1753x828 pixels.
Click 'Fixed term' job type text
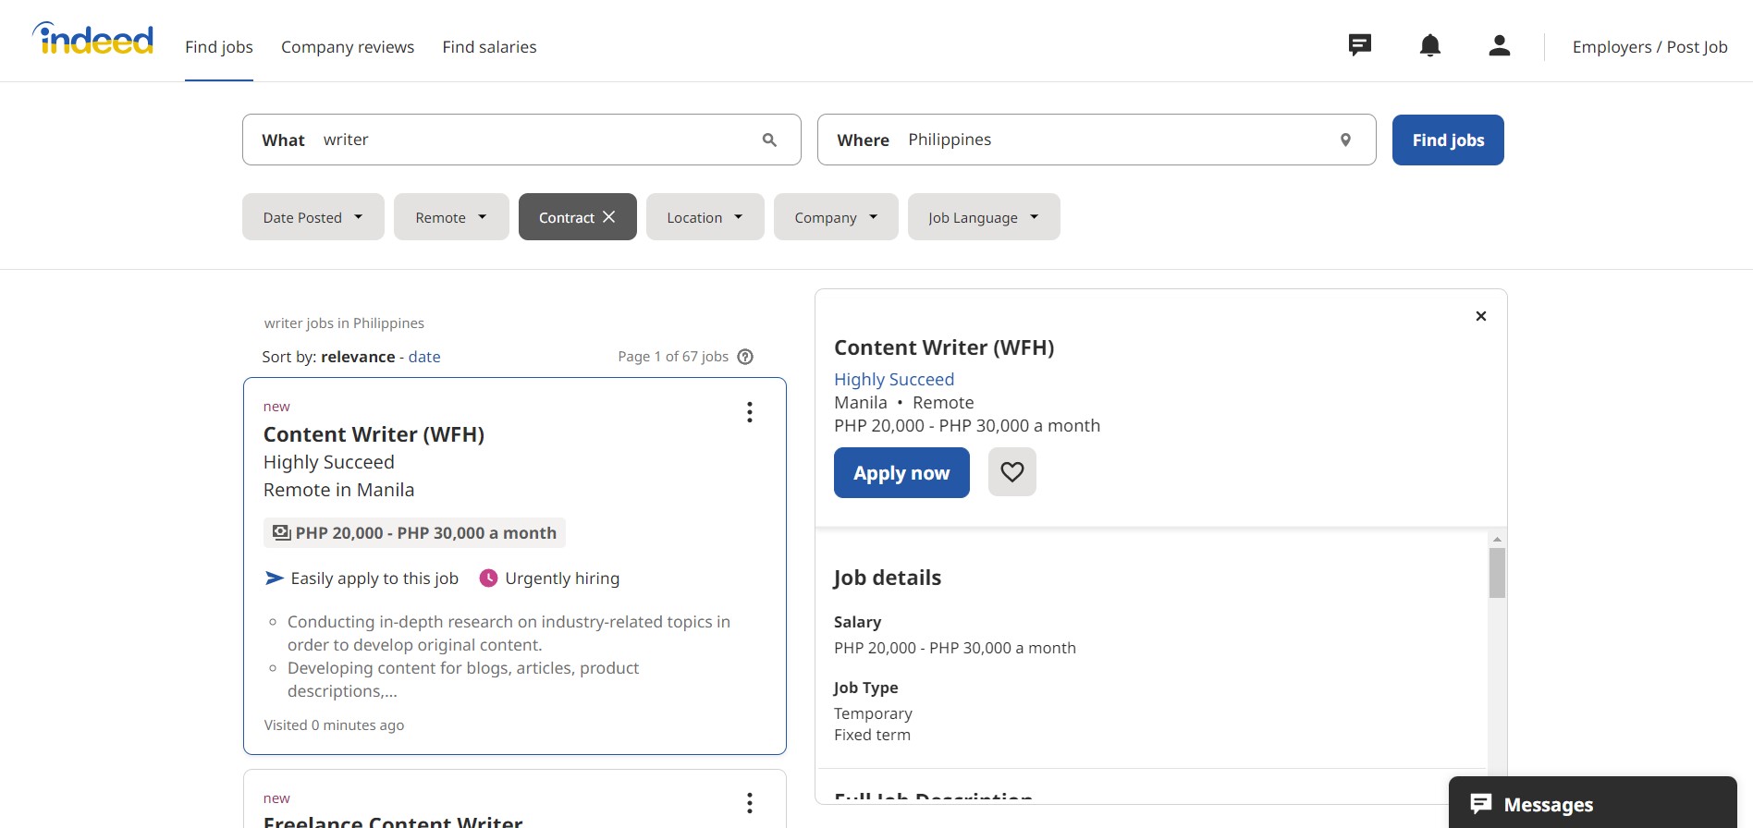872,735
